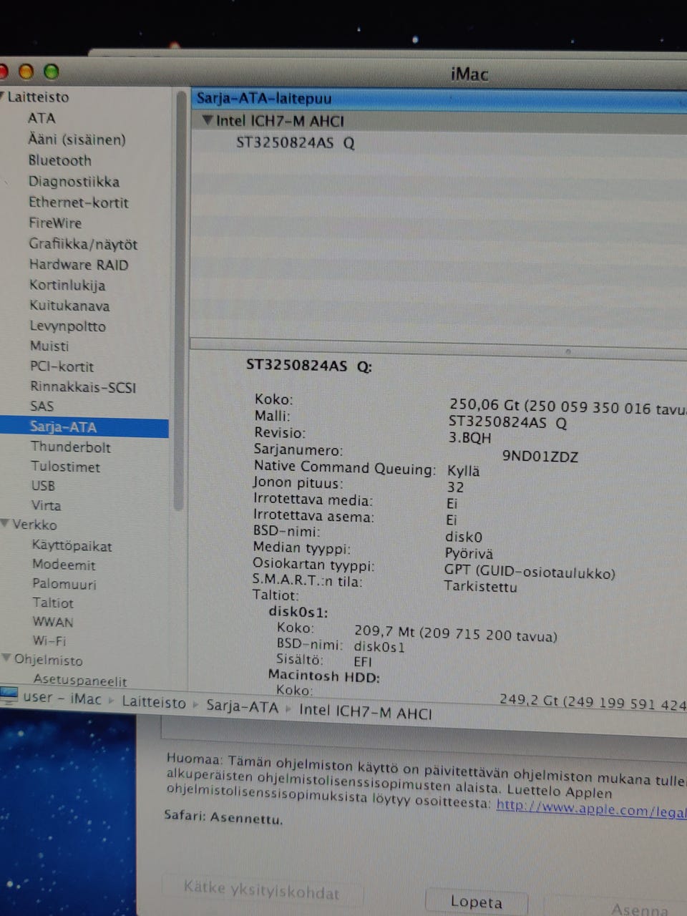Image resolution: width=687 pixels, height=916 pixels.
Task: Click the pane divider grip handle
Action: [568, 351]
